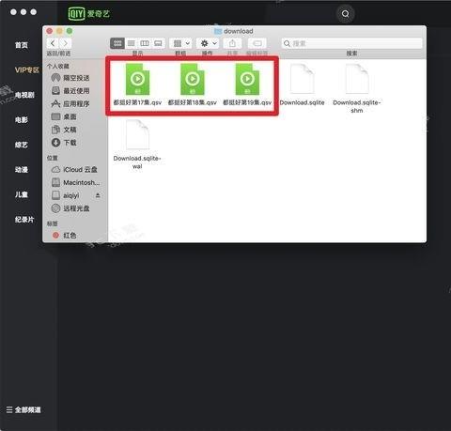
Task: Open 电影 category in iQIYI sidebar
Action: [22, 119]
